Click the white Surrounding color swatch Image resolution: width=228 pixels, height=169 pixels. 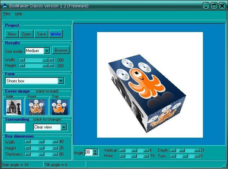(x=15, y=127)
